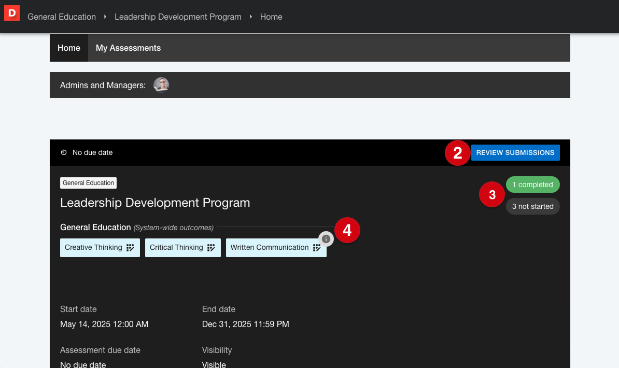Click the Visibility label
This screenshot has height=368, width=619.
(217, 350)
